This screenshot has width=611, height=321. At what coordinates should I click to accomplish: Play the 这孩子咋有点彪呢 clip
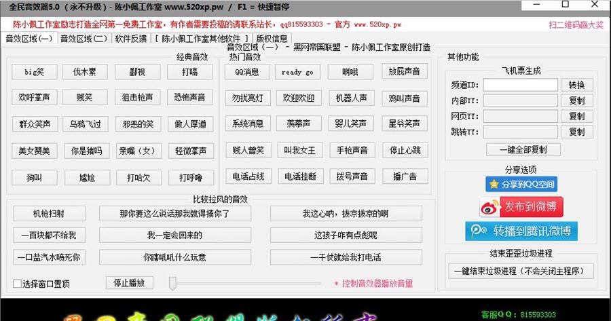click(x=346, y=235)
